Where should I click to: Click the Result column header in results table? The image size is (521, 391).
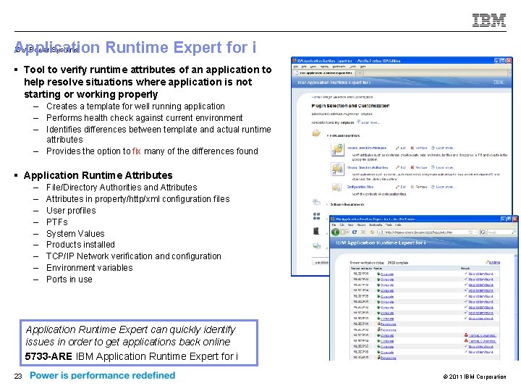[465, 269]
